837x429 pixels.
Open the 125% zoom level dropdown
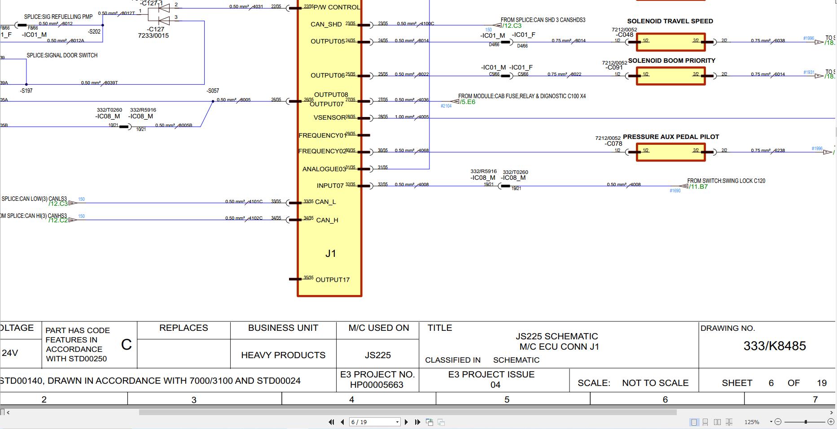pos(771,422)
